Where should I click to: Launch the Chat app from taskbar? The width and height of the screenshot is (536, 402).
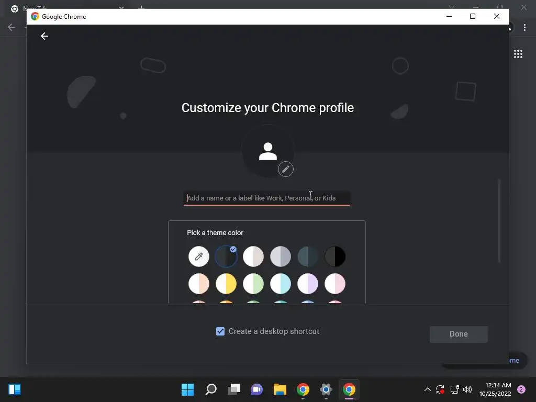click(x=256, y=389)
